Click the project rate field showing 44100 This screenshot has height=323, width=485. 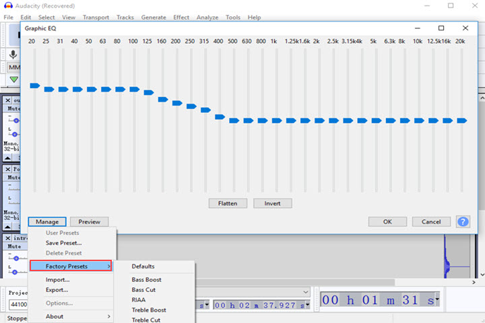pos(19,304)
